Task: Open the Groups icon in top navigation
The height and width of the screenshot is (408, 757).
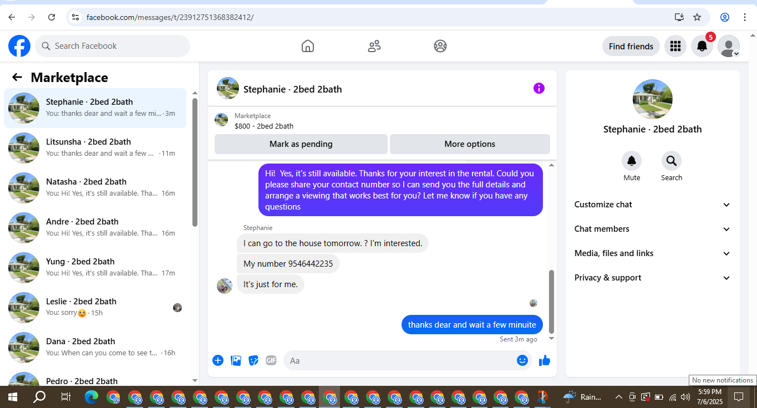Action: click(x=440, y=46)
